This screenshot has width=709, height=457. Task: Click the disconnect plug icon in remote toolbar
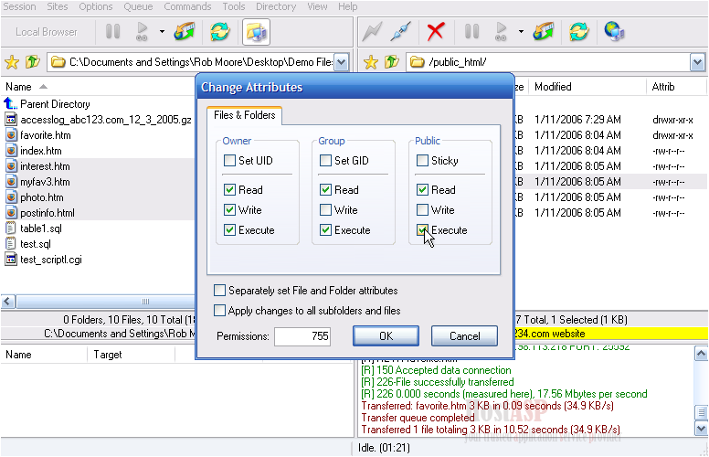[x=399, y=32]
